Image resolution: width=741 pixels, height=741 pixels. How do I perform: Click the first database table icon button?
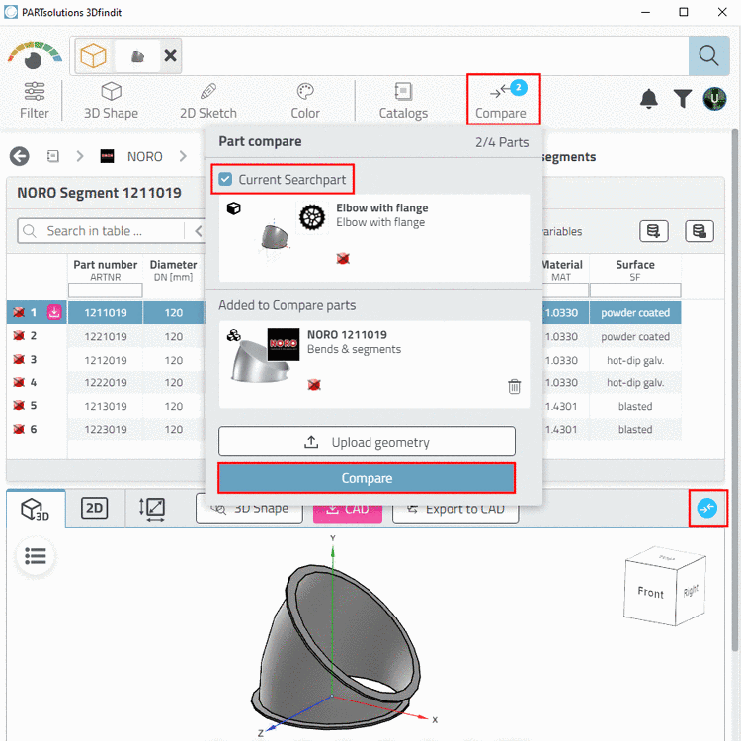click(x=654, y=231)
